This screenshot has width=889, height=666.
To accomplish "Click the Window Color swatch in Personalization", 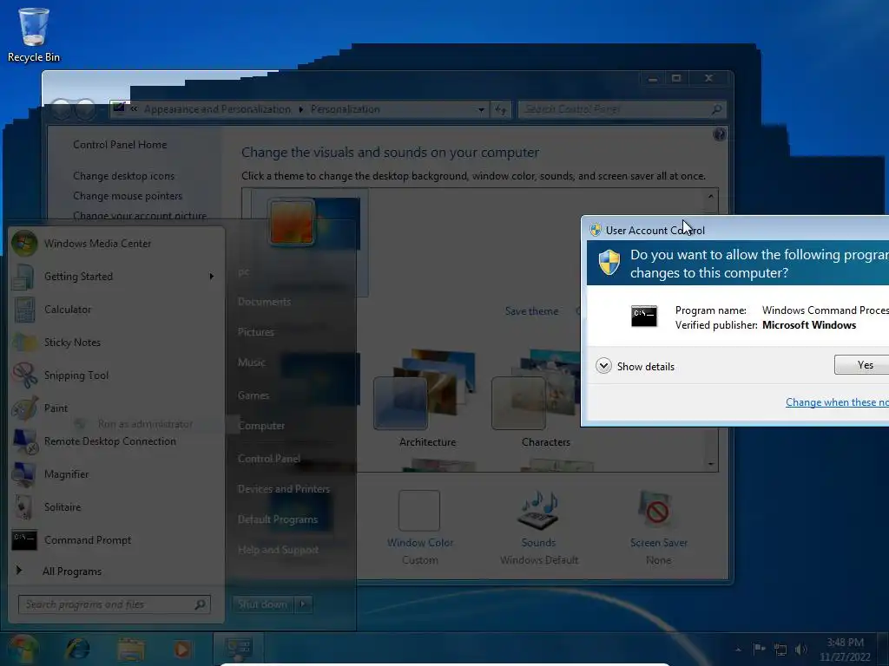I will pos(419,510).
